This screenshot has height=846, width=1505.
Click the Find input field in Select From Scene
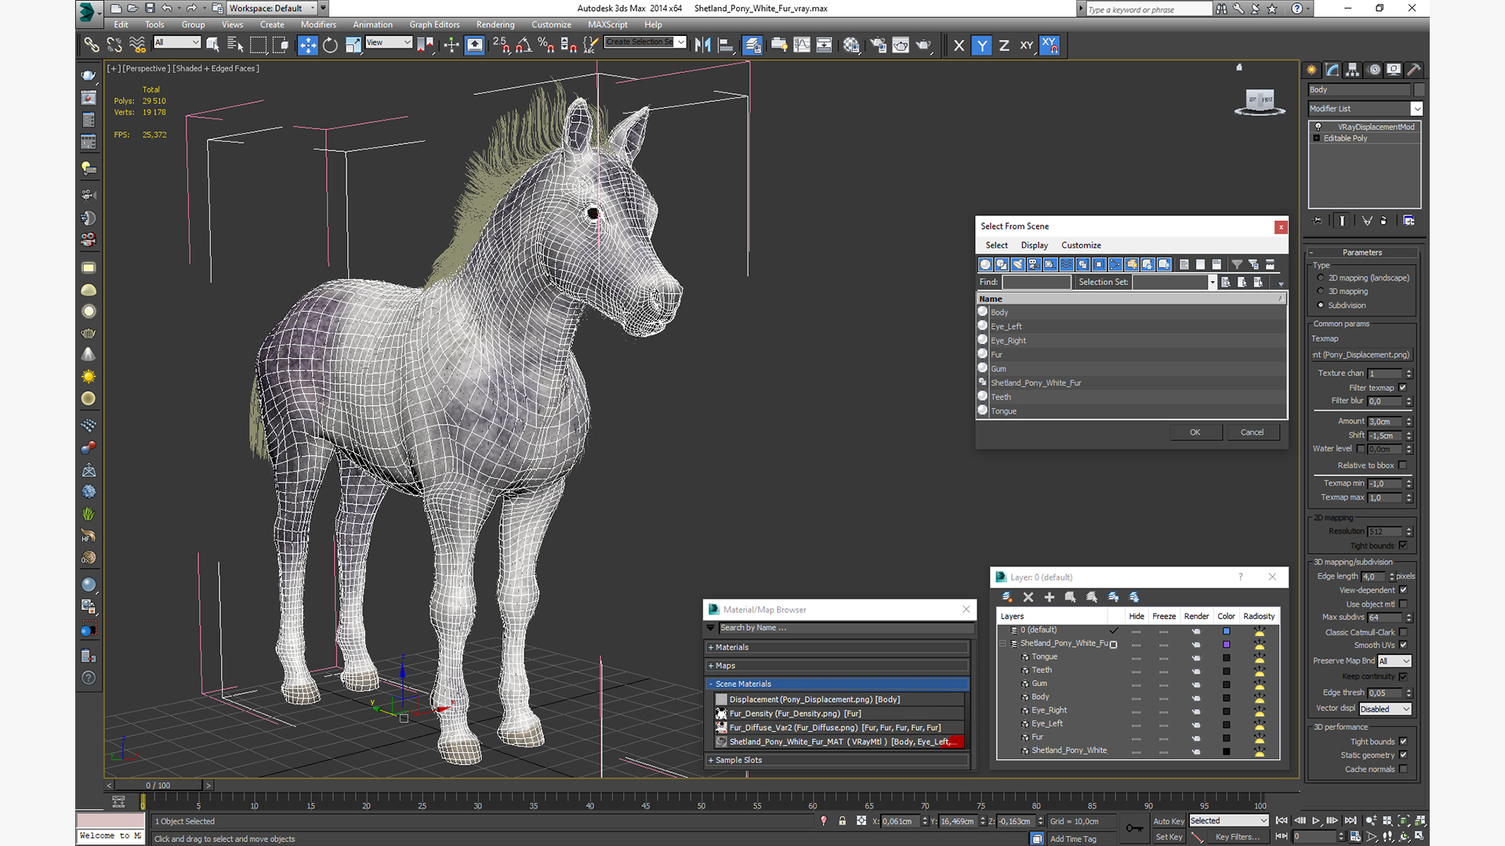pyautogui.click(x=1036, y=282)
